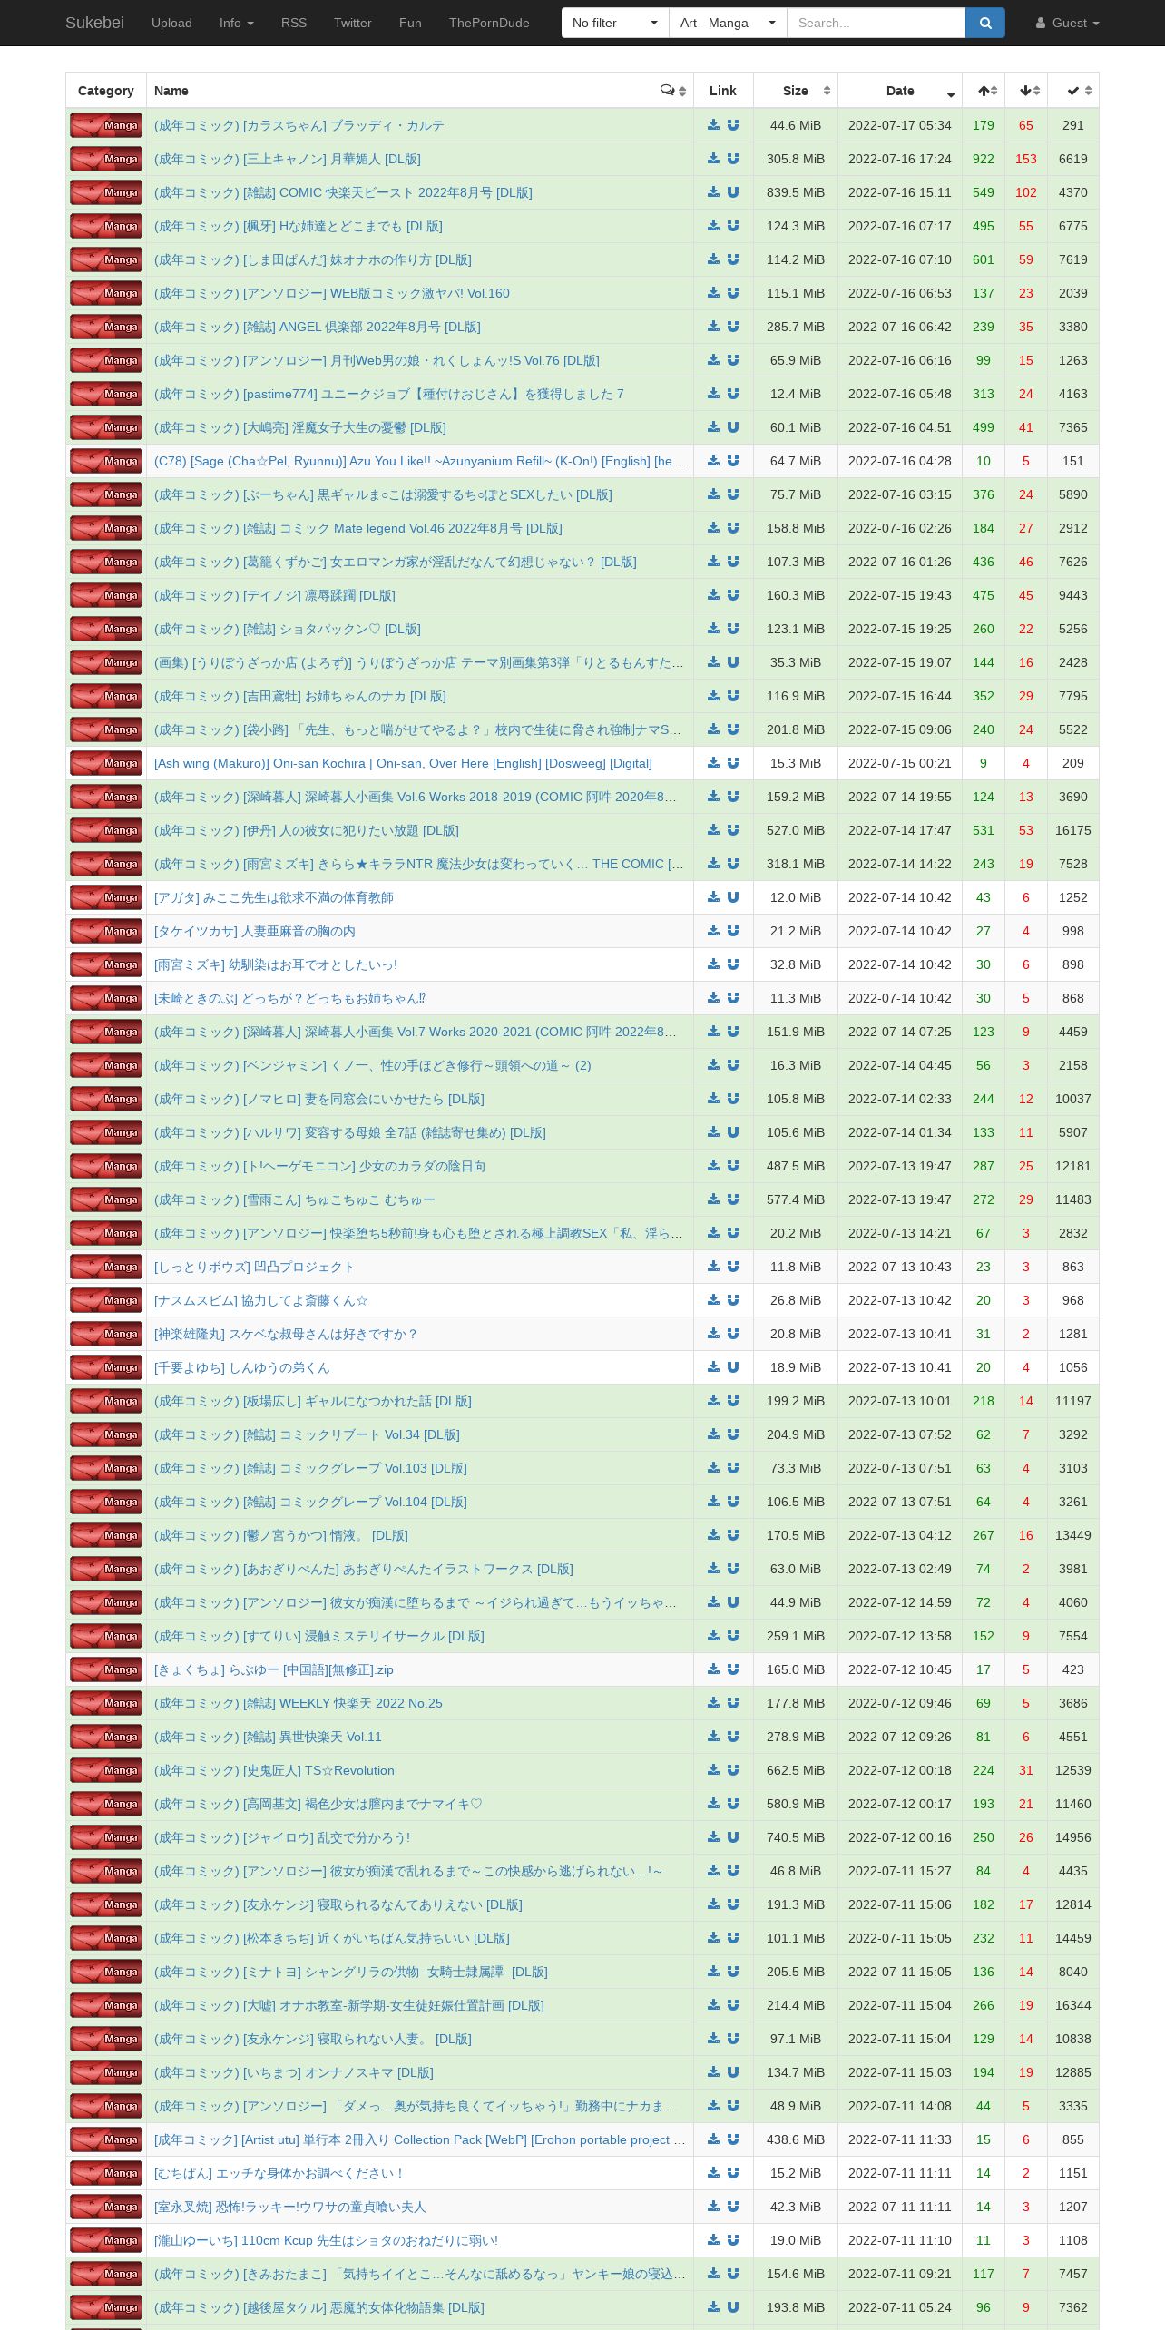Open the WEEKLY 2022 No.25 magazine entry

(x=299, y=1703)
